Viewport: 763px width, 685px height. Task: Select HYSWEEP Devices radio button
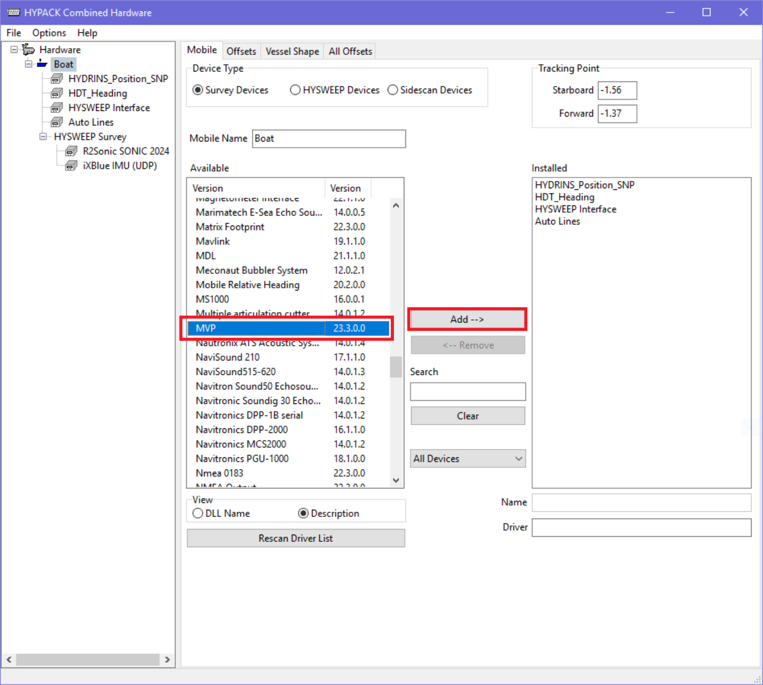pos(295,90)
